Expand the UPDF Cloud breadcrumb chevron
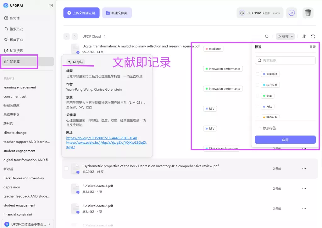Viewport: 322px width, 228px height. (105, 36)
